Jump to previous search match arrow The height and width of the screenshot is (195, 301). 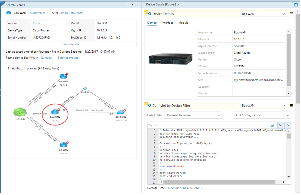coord(287,125)
